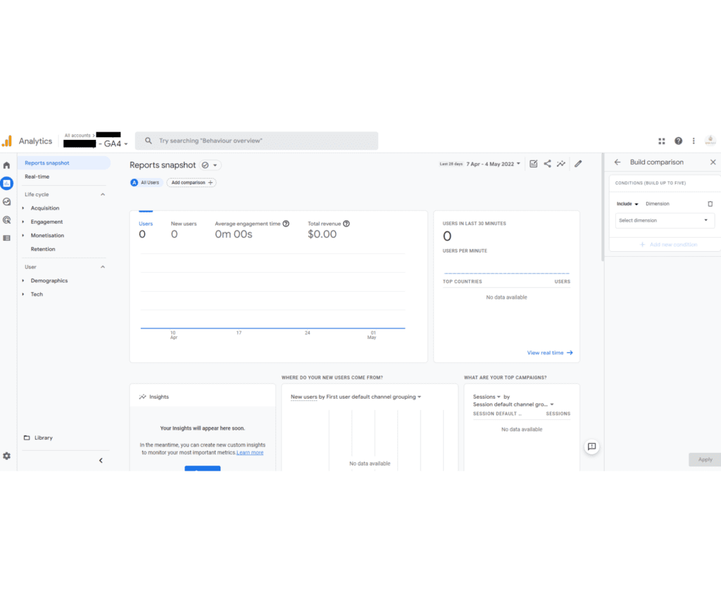Open the Include dropdown in Build comparison
Viewport: 721px width, 600px height.
pyautogui.click(x=627, y=203)
